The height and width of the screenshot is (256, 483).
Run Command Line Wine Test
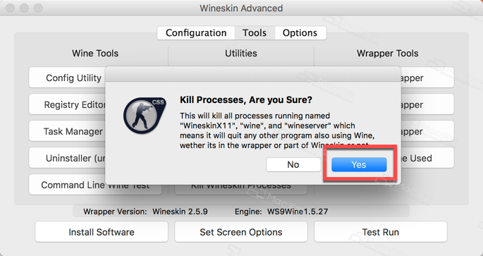click(x=95, y=186)
